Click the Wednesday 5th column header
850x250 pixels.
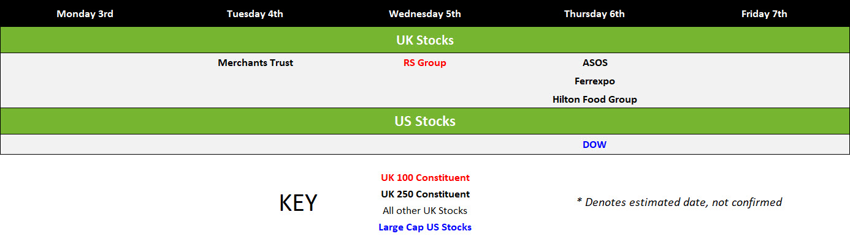[x=424, y=13]
